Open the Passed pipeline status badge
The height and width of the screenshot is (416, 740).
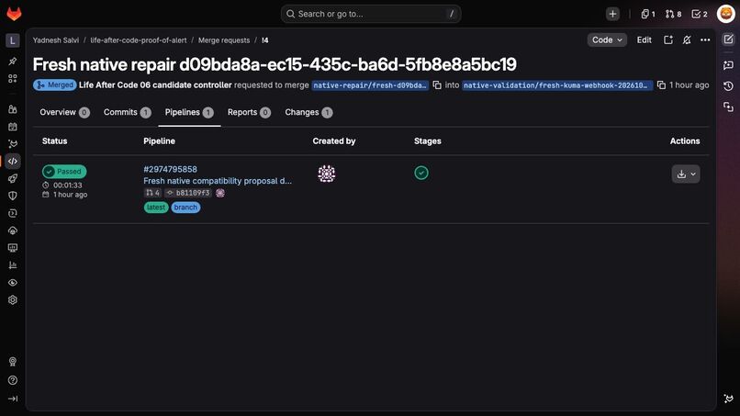pyautogui.click(x=64, y=172)
